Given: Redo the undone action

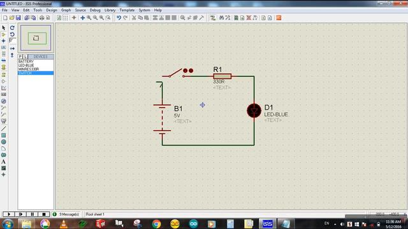Looking at the screenshot, I should coord(126,18).
